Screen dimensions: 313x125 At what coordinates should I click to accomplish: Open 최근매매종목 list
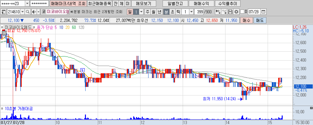[x=99, y=3]
